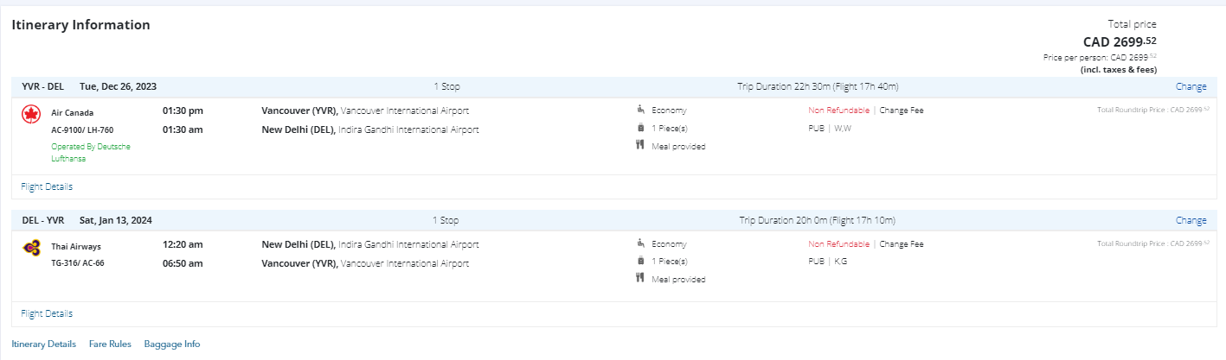Expand Flight Details for the Thai Airways flight
The image size is (1226, 360).
tap(47, 313)
